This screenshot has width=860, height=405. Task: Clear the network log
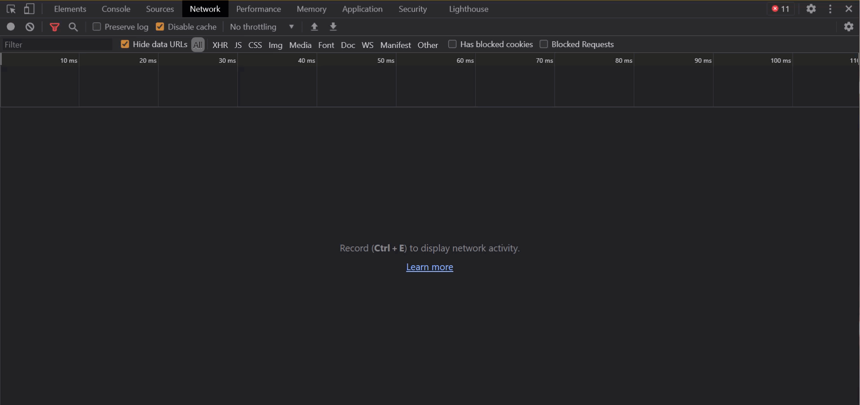(30, 27)
